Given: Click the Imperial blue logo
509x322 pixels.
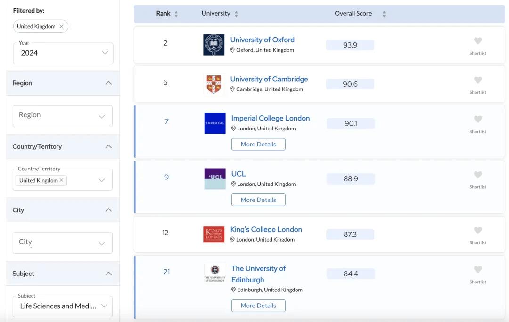Looking at the screenshot, I should [214, 123].
